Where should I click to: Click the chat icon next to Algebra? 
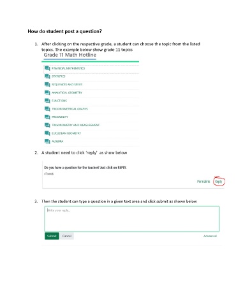[47, 142]
